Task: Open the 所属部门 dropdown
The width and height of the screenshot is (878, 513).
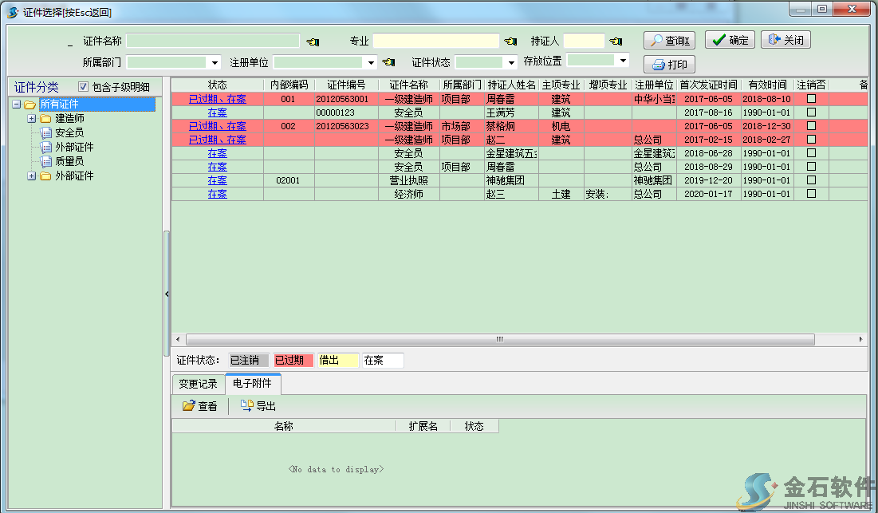Action: pos(215,62)
